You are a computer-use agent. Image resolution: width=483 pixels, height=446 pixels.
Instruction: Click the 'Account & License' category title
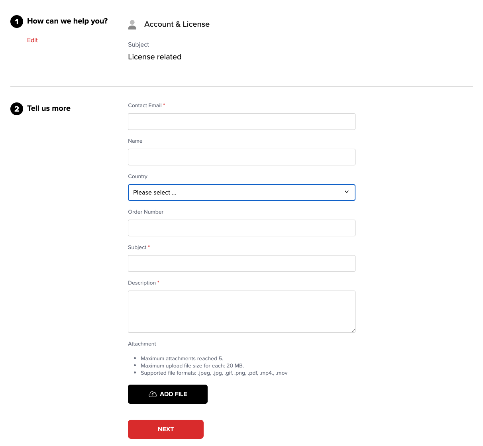click(x=177, y=24)
